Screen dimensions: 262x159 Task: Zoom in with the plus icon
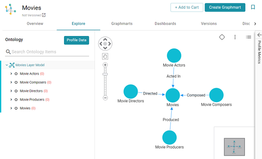tap(105, 65)
